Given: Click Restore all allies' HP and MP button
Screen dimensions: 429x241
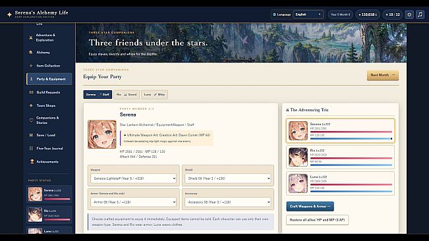Looking at the screenshot, I should point(318,220).
